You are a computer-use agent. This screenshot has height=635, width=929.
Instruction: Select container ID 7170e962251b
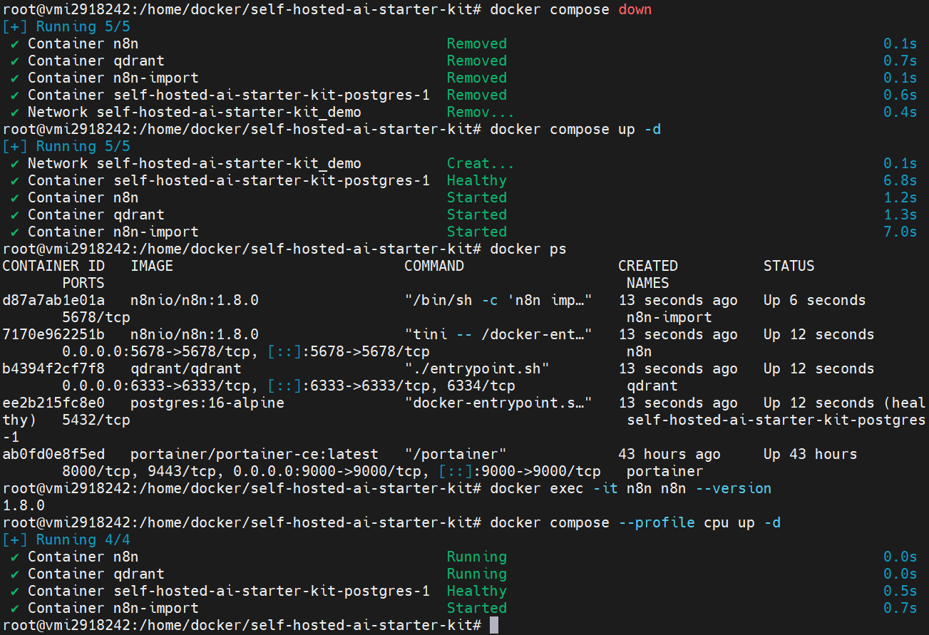point(53,334)
